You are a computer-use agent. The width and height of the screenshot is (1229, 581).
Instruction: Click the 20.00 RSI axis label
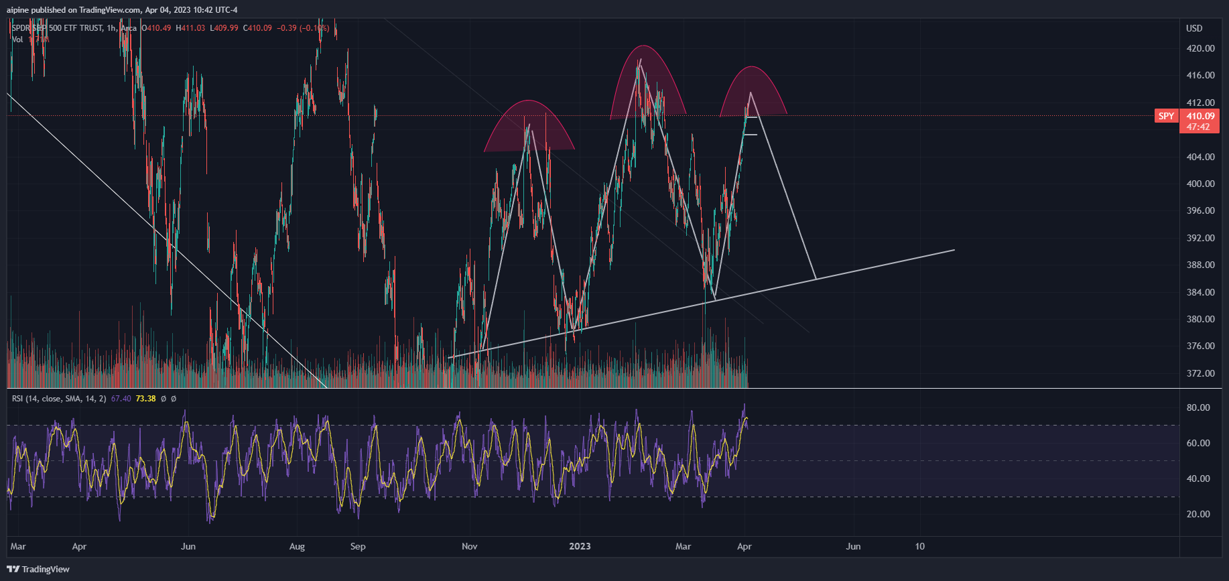click(1198, 514)
